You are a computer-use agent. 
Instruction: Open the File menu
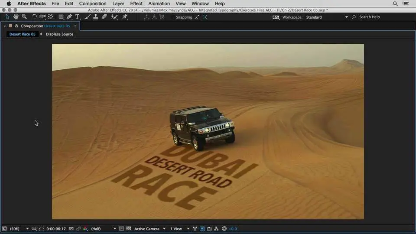tap(55, 3)
